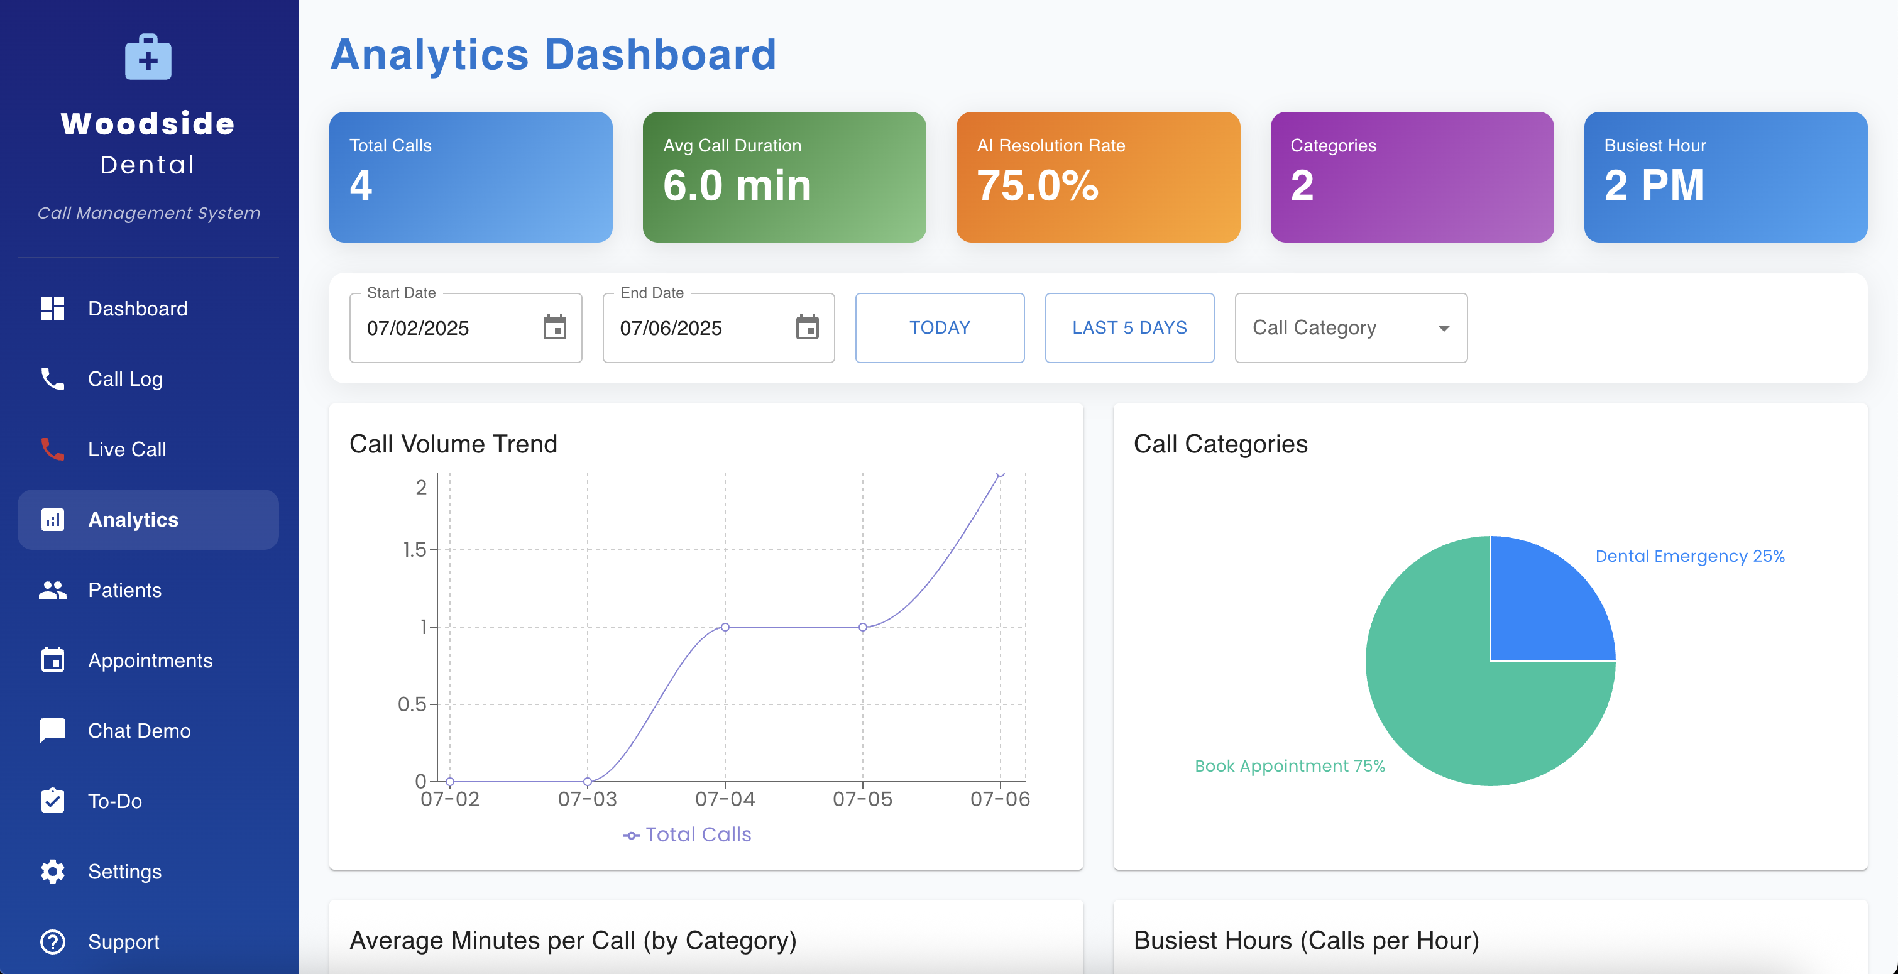This screenshot has width=1898, height=974.
Task: Open the Start Date calendar picker icon
Action: tap(555, 327)
